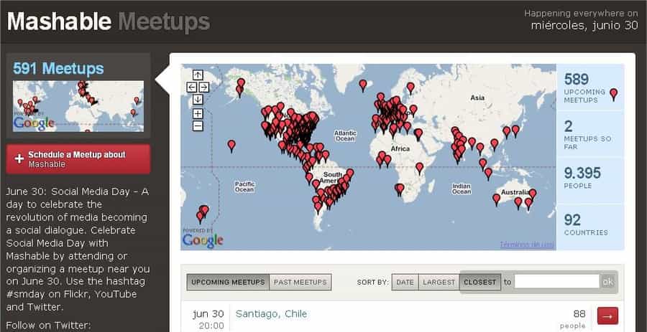Click the location input field next to 'to'
The height and width of the screenshot is (332, 647).
coord(556,282)
